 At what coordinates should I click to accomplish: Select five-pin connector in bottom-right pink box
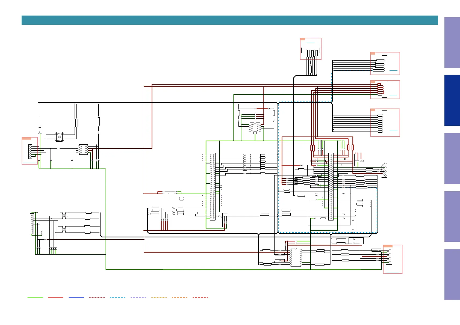tap(389, 256)
